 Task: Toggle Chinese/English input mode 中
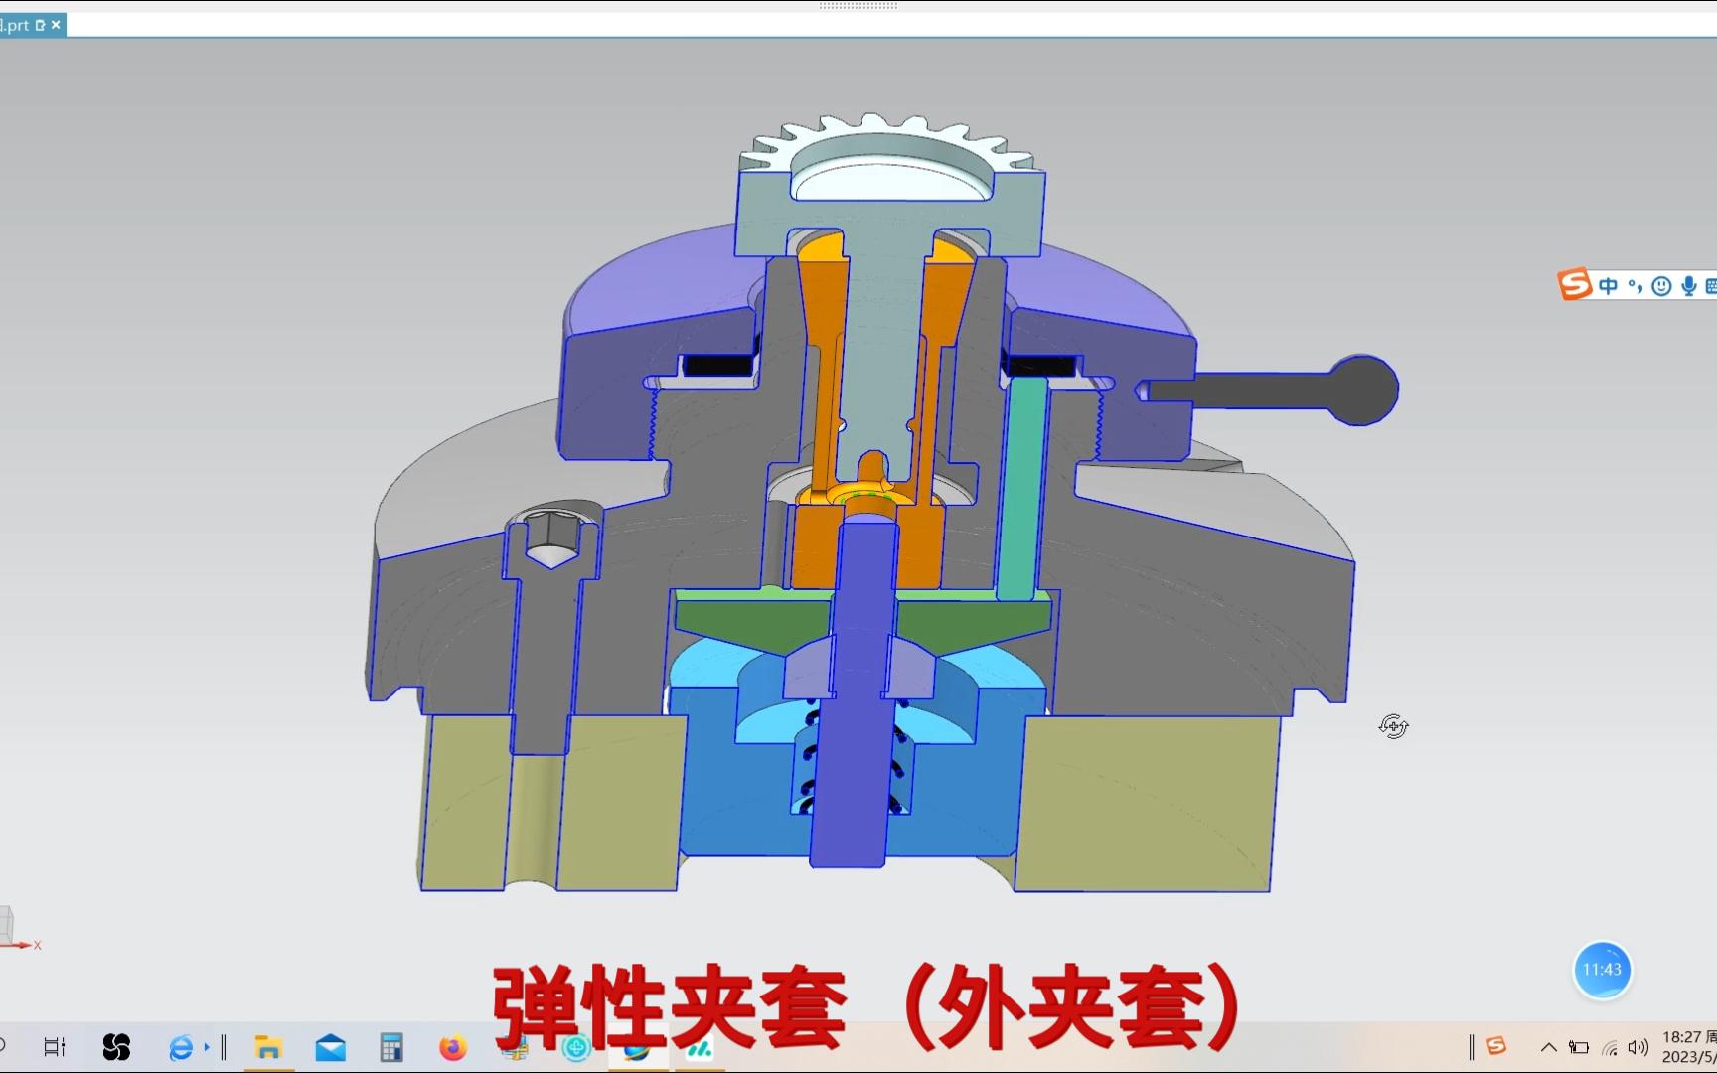click(1607, 286)
